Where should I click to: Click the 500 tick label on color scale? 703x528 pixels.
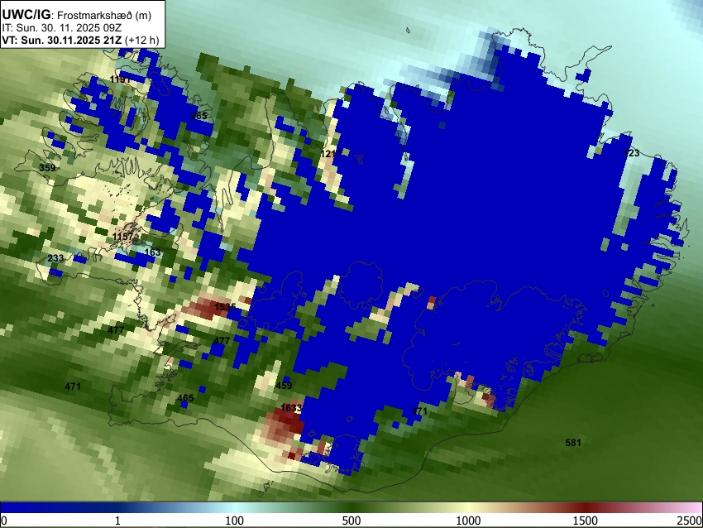[x=351, y=521]
